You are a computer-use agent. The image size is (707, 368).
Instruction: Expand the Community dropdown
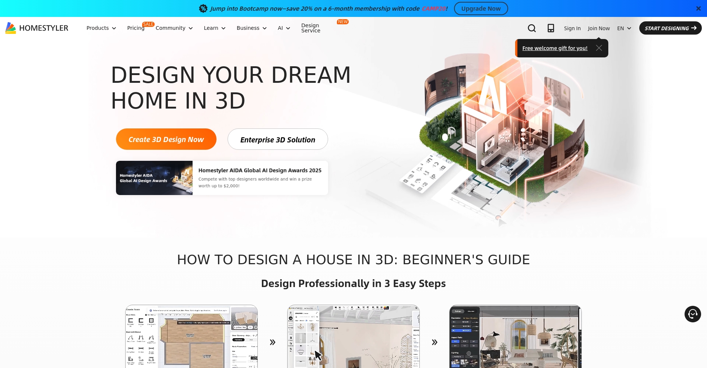174,28
